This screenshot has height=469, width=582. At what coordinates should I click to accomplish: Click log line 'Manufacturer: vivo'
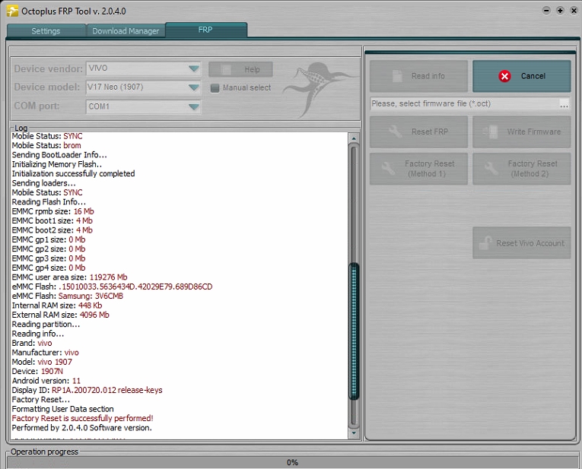coord(46,353)
